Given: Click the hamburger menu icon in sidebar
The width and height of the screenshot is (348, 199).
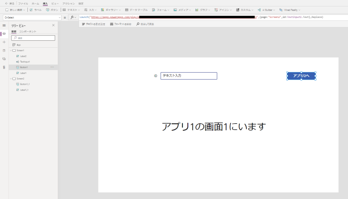Looking at the screenshot, I should [x=4, y=25].
